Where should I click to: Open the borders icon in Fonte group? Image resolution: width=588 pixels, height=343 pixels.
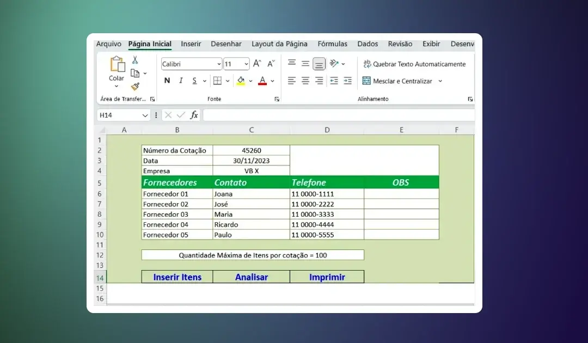[x=217, y=81]
